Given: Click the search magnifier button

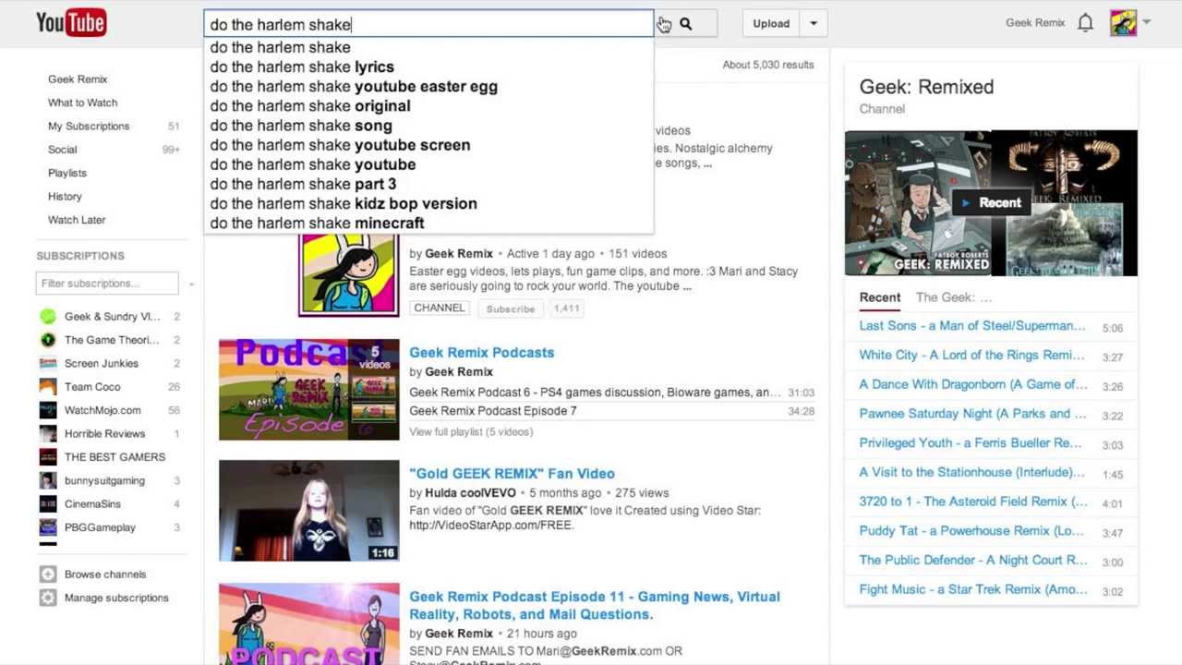Looking at the screenshot, I should tap(685, 24).
